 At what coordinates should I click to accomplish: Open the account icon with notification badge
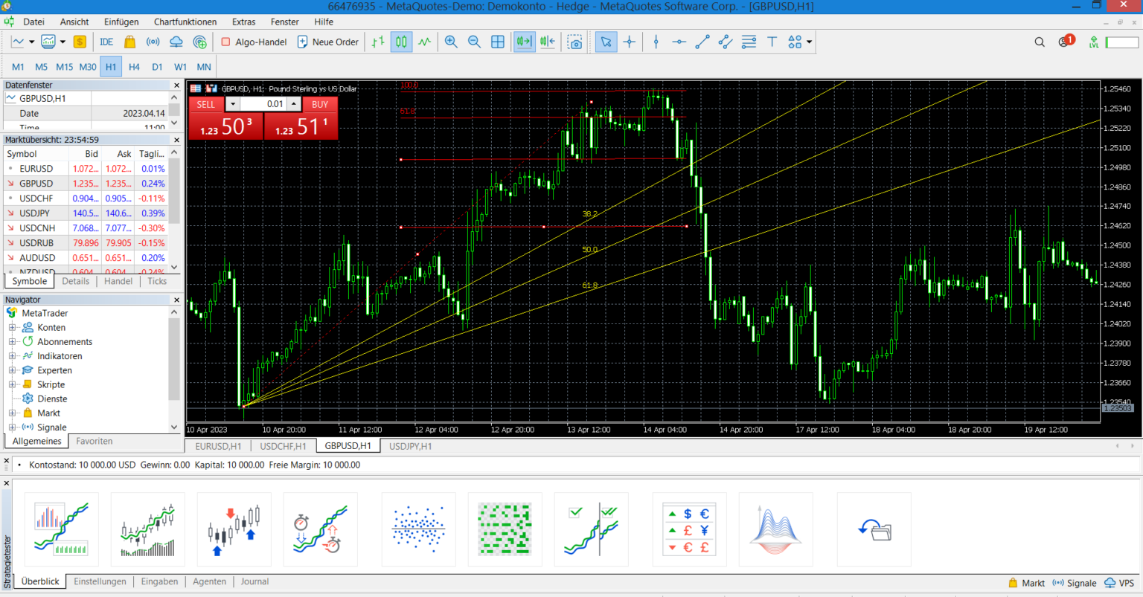tap(1066, 41)
